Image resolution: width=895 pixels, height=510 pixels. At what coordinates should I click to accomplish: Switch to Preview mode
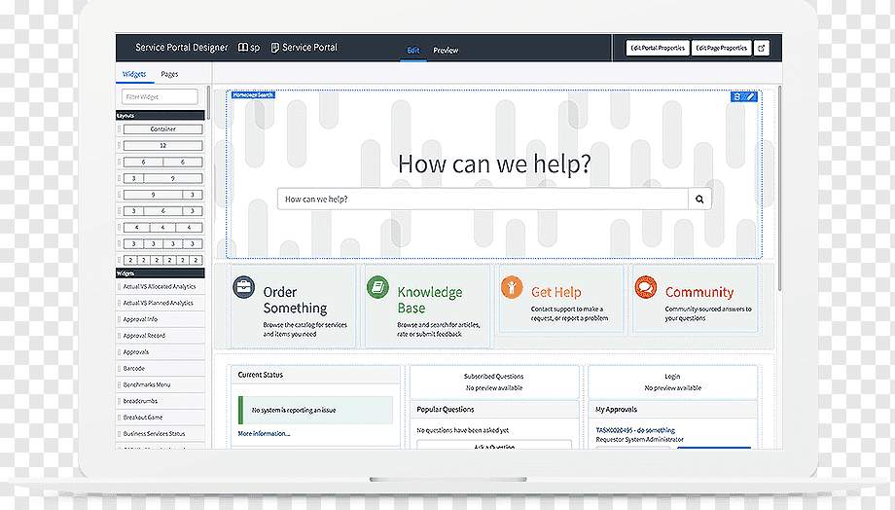click(446, 51)
